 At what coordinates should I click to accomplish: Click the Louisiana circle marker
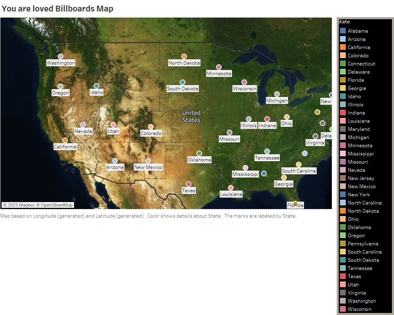click(x=230, y=188)
